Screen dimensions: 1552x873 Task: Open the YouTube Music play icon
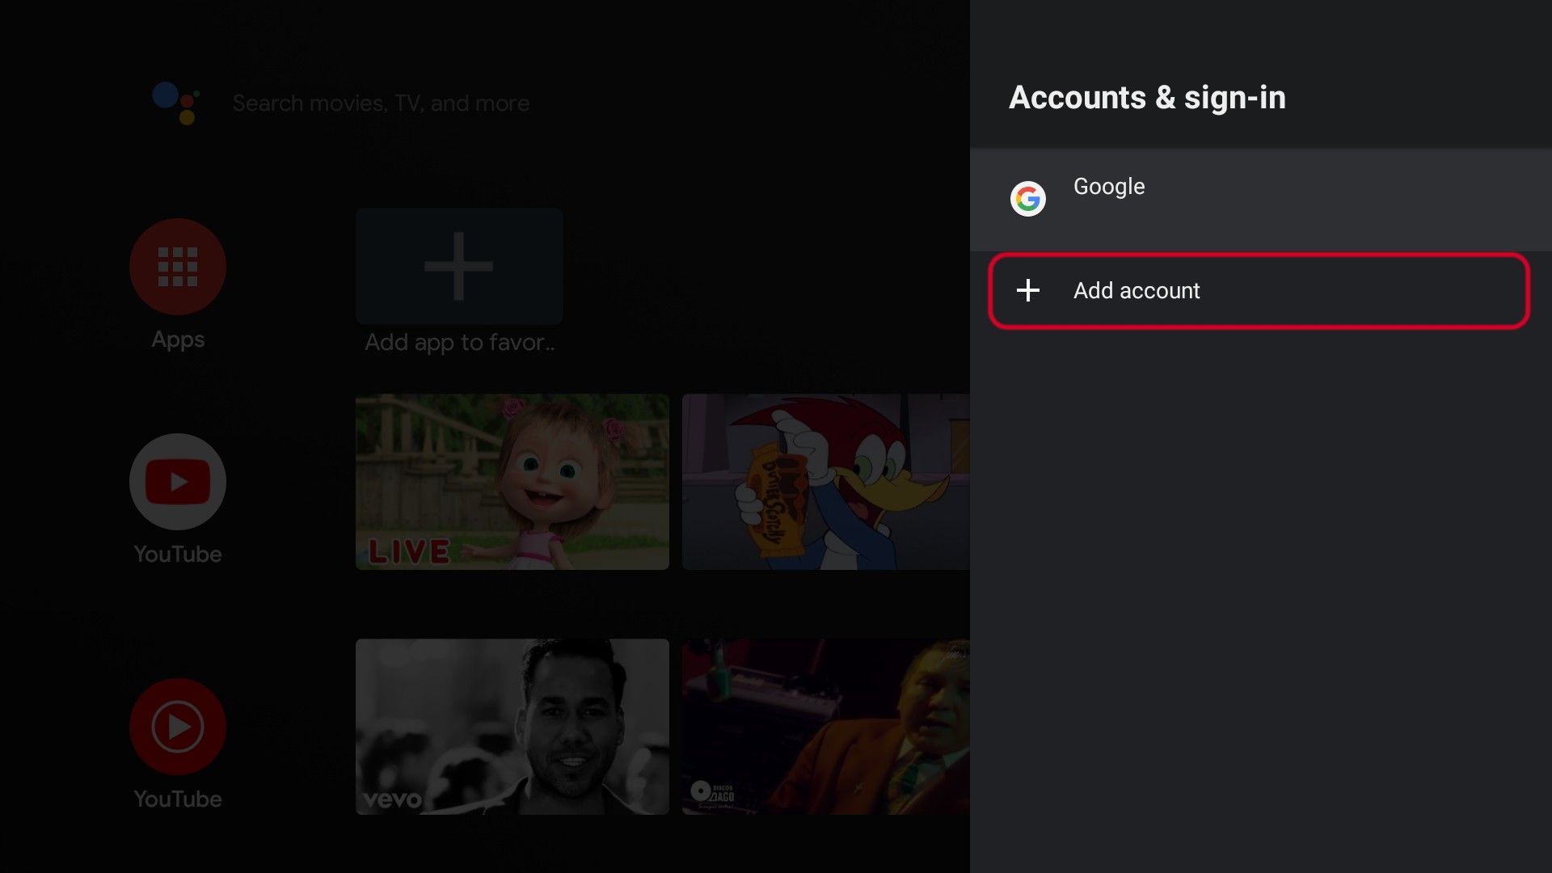click(177, 726)
